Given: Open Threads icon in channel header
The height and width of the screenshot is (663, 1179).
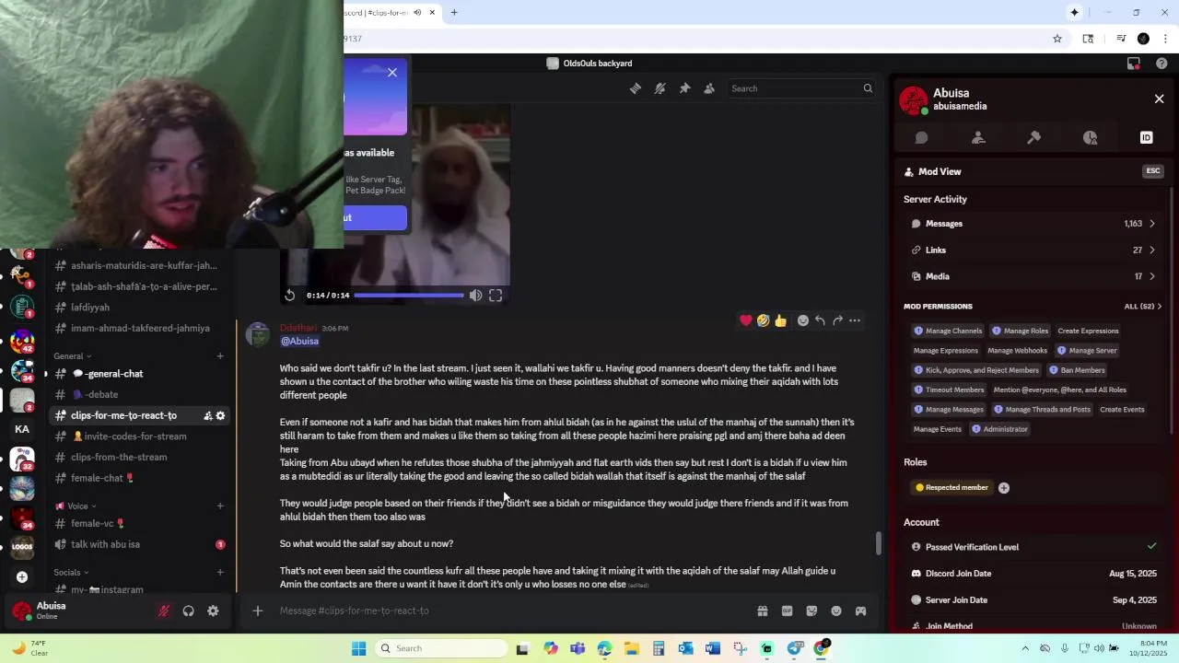Looking at the screenshot, I should point(636,88).
